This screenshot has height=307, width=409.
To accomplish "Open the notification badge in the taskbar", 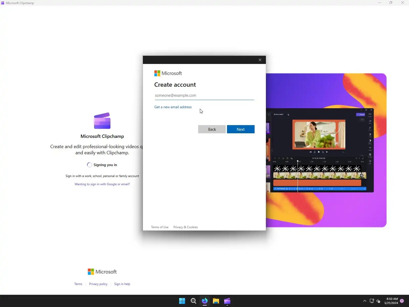I will click(x=402, y=301).
